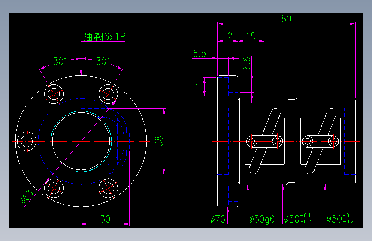Click the M6x1P oil hole annotation

pos(105,37)
